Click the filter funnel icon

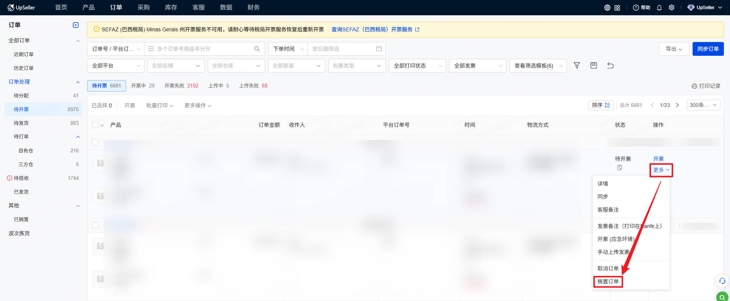577,66
